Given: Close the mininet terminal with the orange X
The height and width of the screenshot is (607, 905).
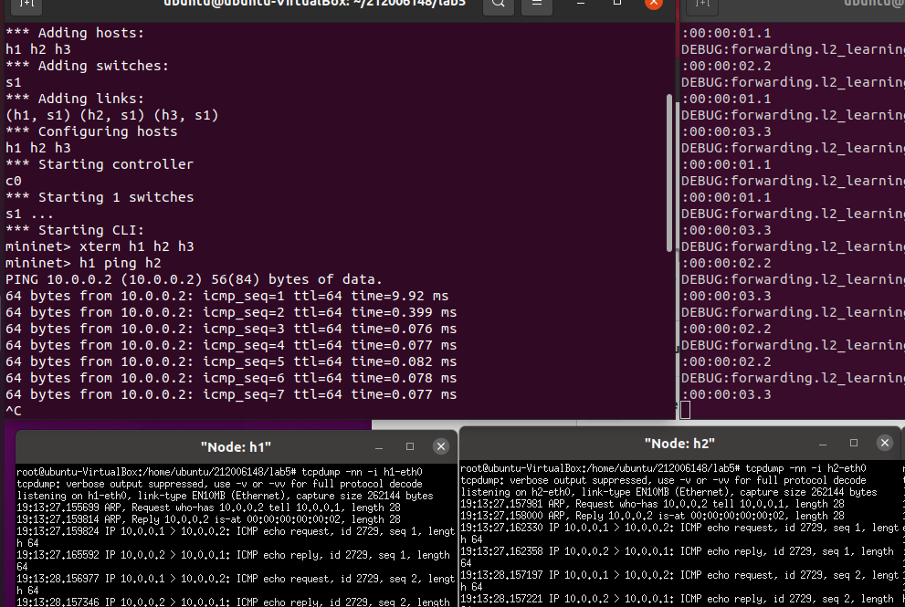Looking at the screenshot, I should tap(653, 3).
